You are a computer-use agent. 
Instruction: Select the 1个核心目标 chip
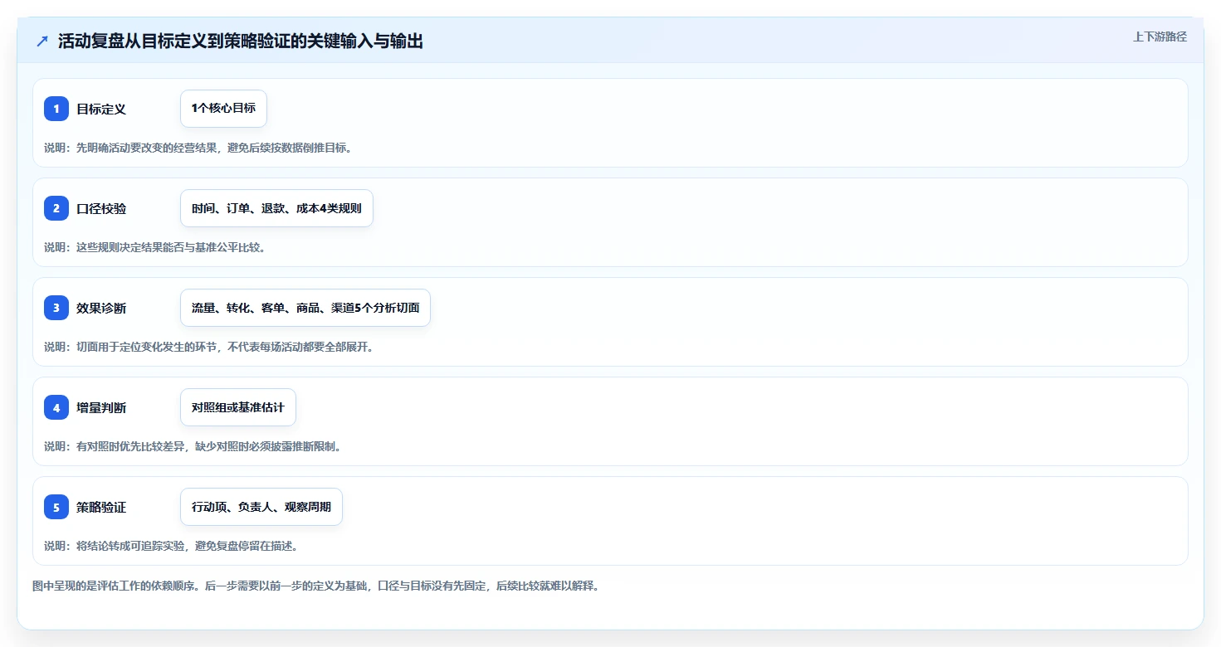223,109
